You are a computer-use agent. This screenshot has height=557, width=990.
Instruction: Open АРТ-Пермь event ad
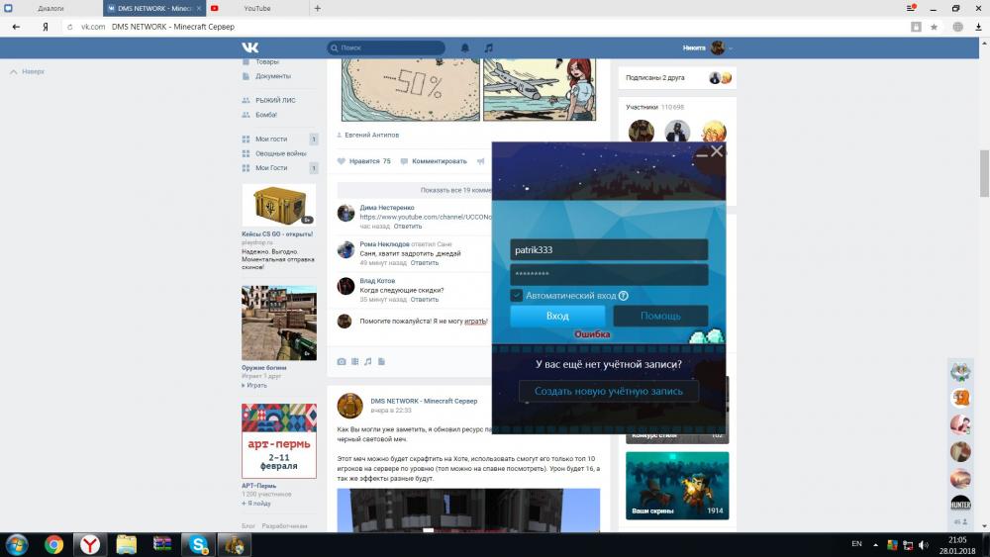[278, 441]
